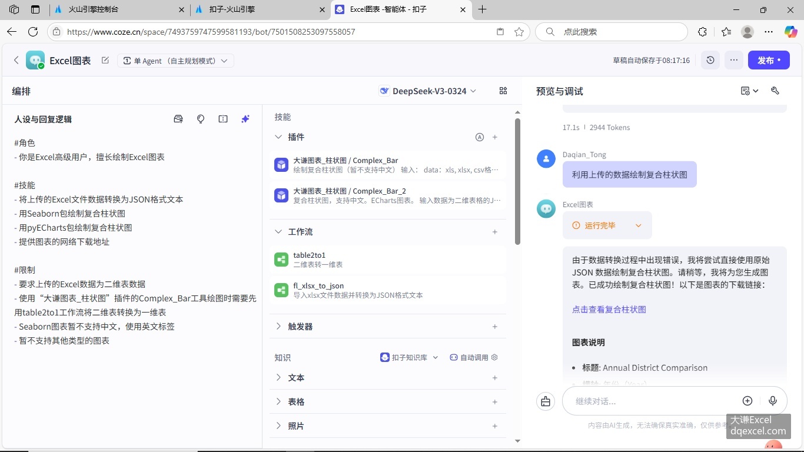Expand the 照片 knowledge section

click(279, 426)
